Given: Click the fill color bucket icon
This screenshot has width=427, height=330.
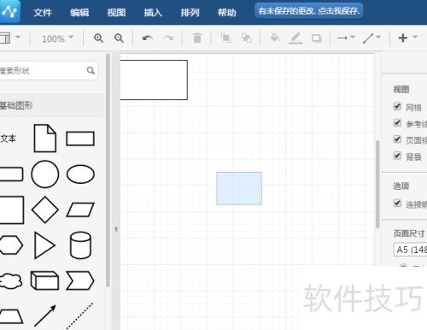Looking at the screenshot, I should tap(275, 38).
